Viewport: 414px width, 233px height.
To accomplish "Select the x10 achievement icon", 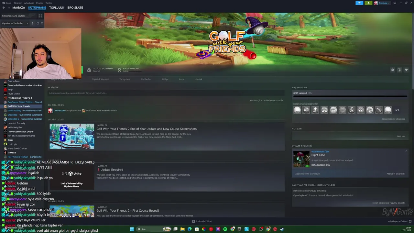I will pyautogui.click(x=352, y=110).
